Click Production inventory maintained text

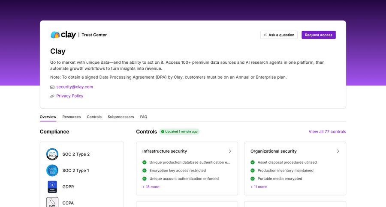[x=285, y=170]
